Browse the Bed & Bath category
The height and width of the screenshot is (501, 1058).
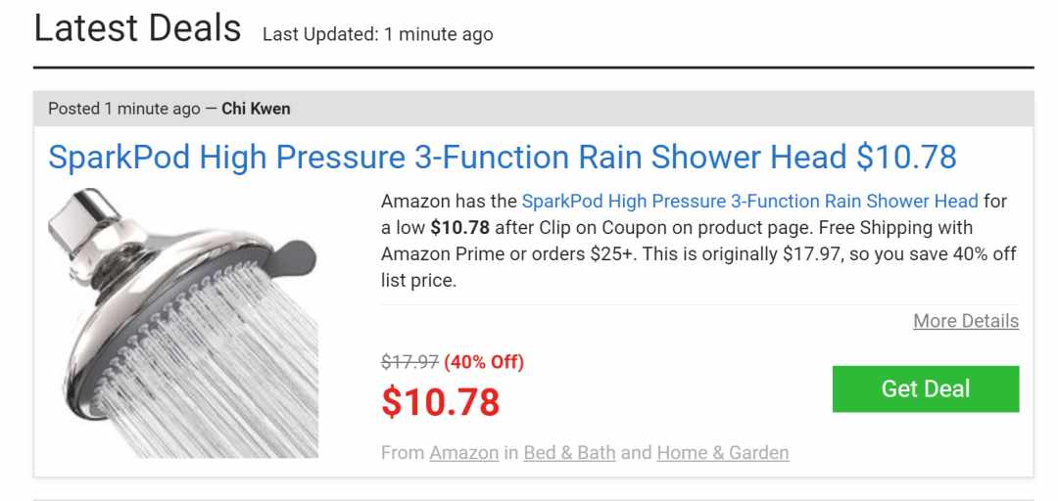tap(569, 452)
